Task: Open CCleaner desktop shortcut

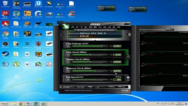Action: (71, 14)
